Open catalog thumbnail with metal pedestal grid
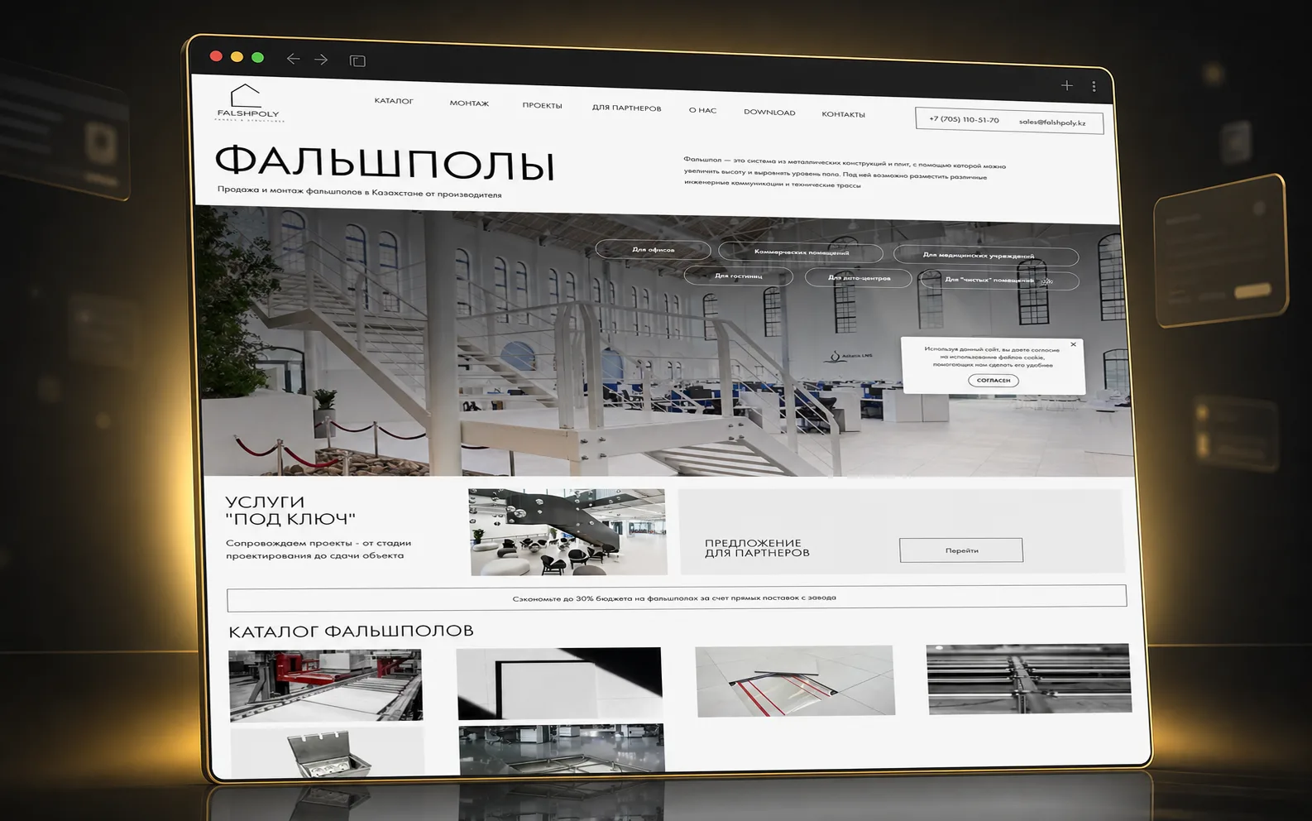 [x=1028, y=679]
